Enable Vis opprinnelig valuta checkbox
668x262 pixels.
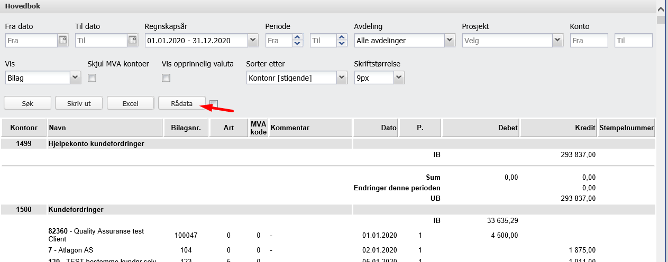[x=166, y=78]
